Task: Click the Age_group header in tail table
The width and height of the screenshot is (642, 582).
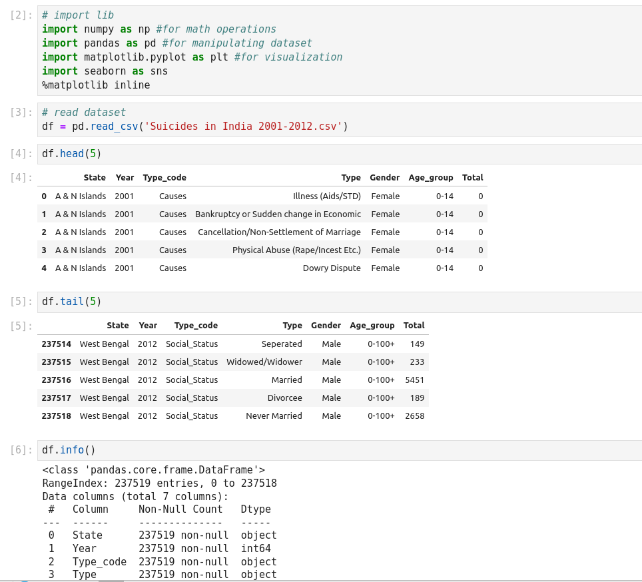Action: pos(372,326)
